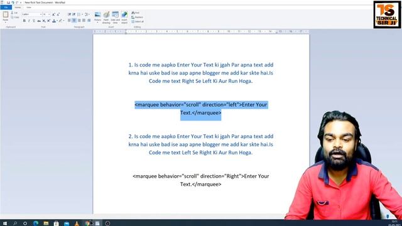Click the Line spacing icon
Viewport: 402px width, 226px height.
pos(87,14)
